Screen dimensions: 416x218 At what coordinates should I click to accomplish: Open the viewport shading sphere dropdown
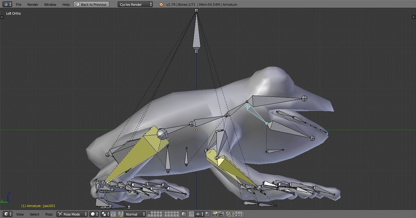94,214
